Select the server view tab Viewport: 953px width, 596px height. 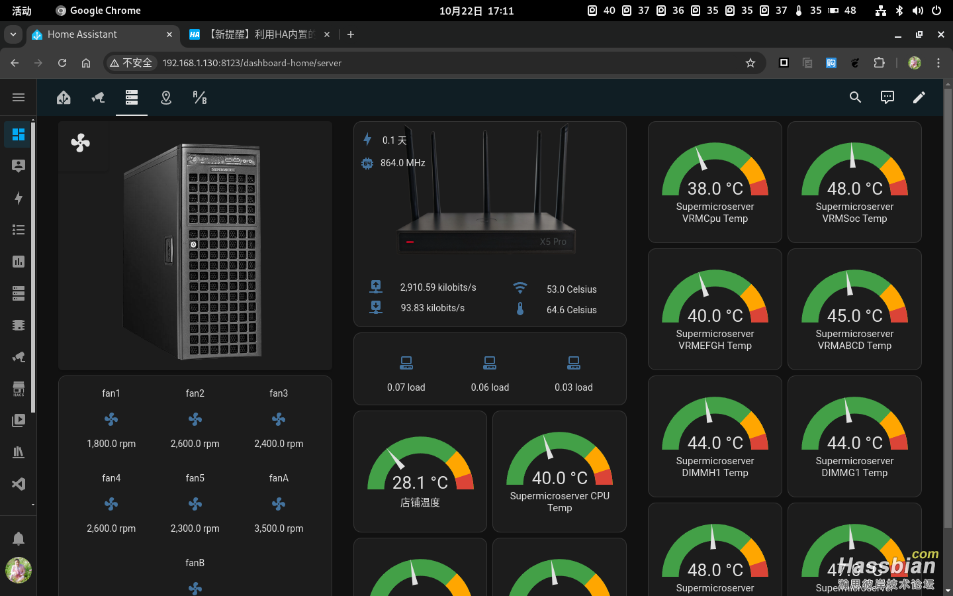[x=132, y=98]
